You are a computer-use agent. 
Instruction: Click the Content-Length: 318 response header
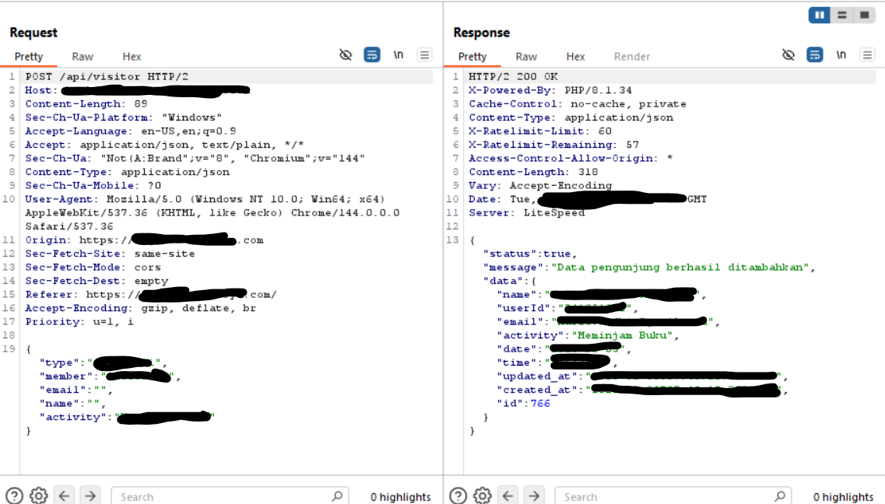pos(533,172)
